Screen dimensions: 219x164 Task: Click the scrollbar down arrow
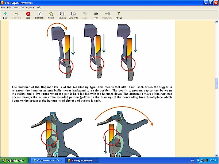coord(216,155)
